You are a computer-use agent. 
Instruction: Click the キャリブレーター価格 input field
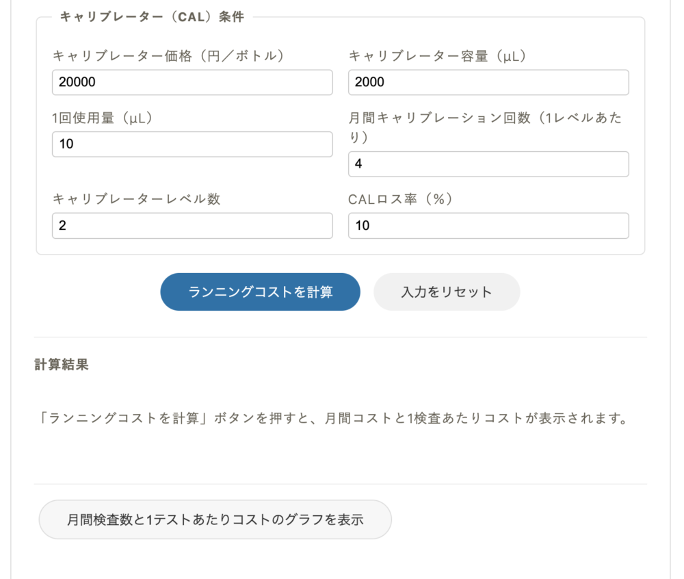pyautogui.click(x=192, y=82)
